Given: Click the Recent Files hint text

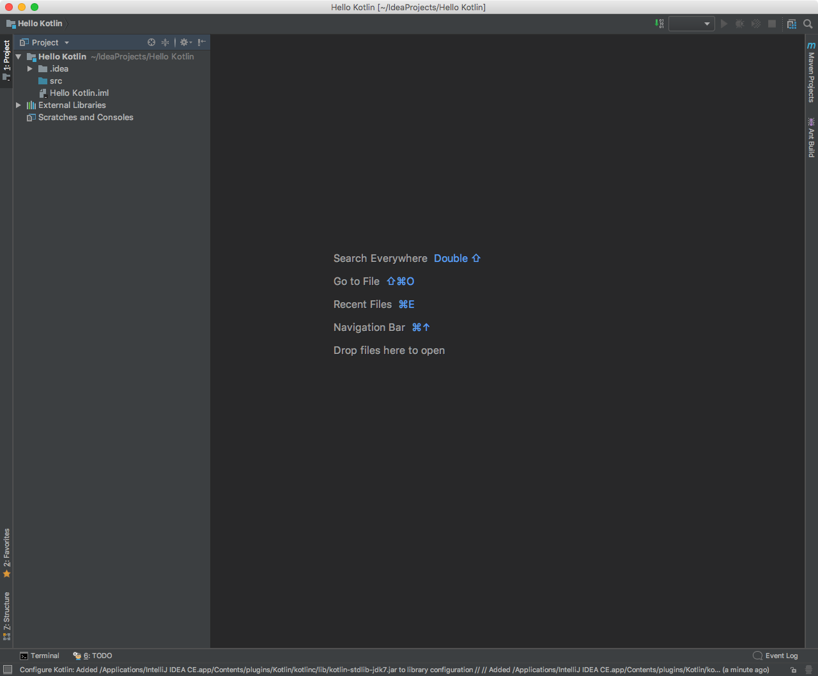Looking at the screenshot, I should [362, 304].
